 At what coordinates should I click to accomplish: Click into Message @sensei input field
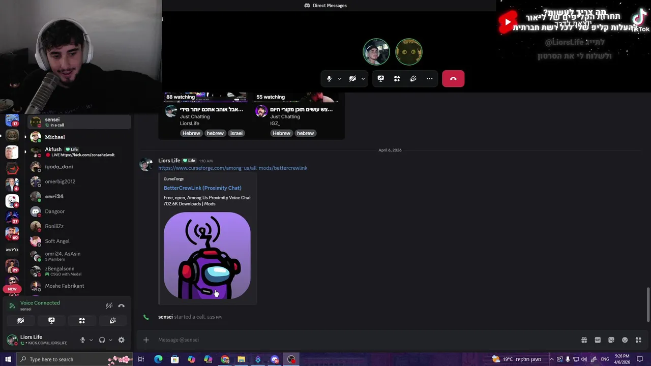click(366, 340)
